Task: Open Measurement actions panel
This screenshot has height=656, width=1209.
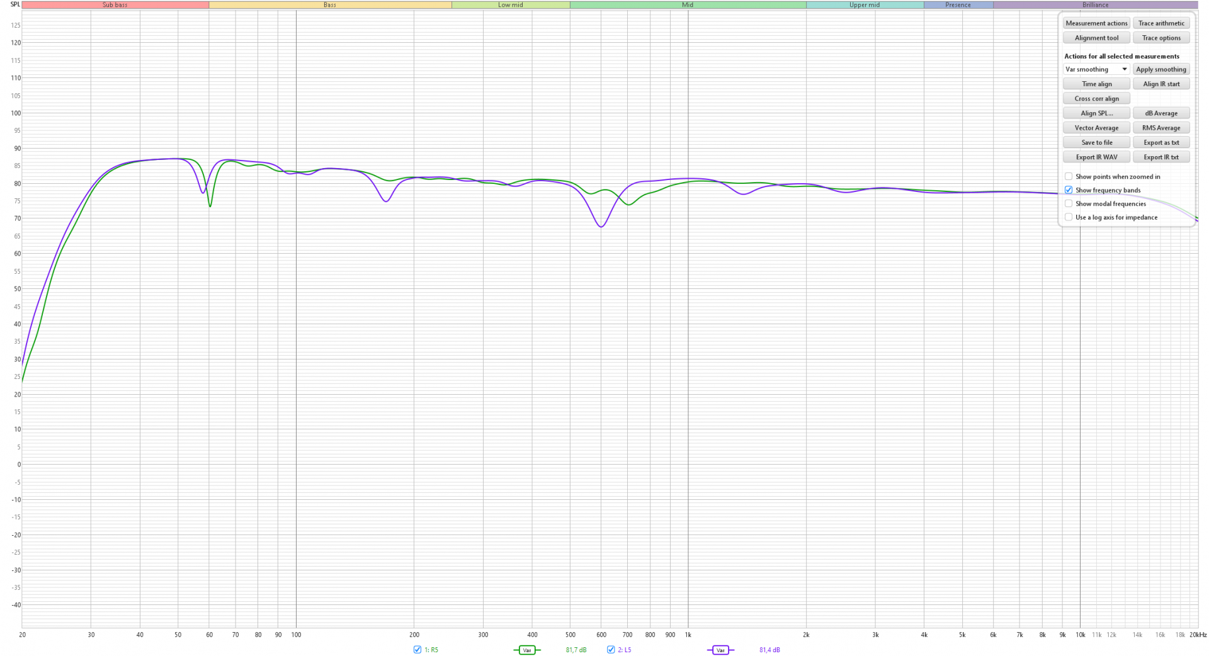Action: pyautogui.click(x=1096, y=23)
